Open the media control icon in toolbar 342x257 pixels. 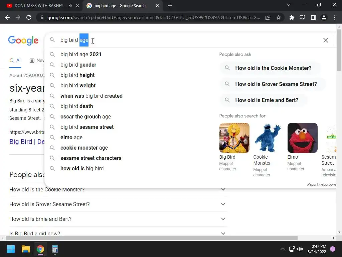302,17
